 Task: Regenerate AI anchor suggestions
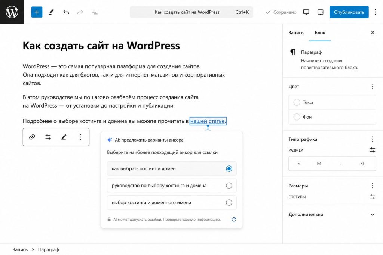(233, 219)
